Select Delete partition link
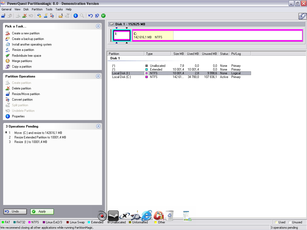 (22, 88)
